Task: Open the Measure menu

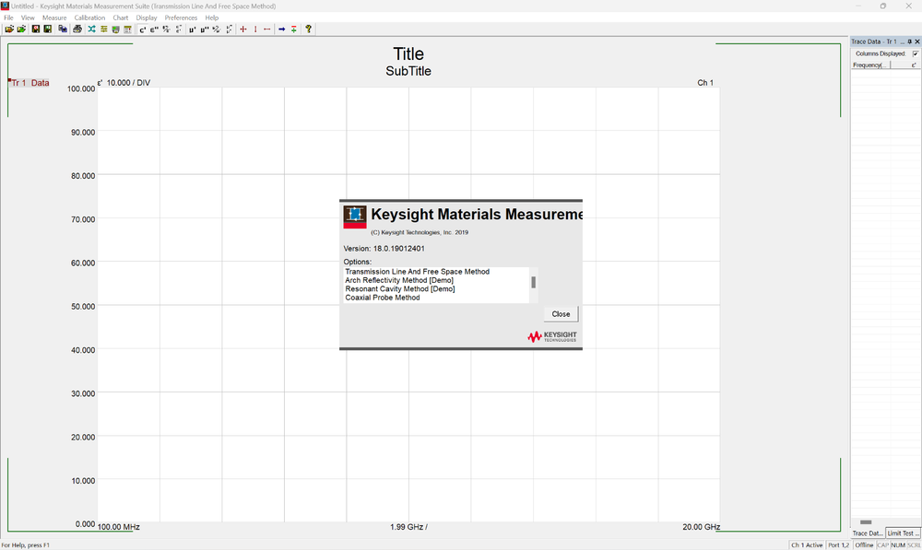Action: pyautogui.click(x=54, y=18)
